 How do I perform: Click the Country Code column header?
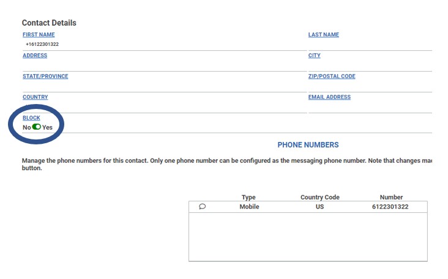[319, 197]
